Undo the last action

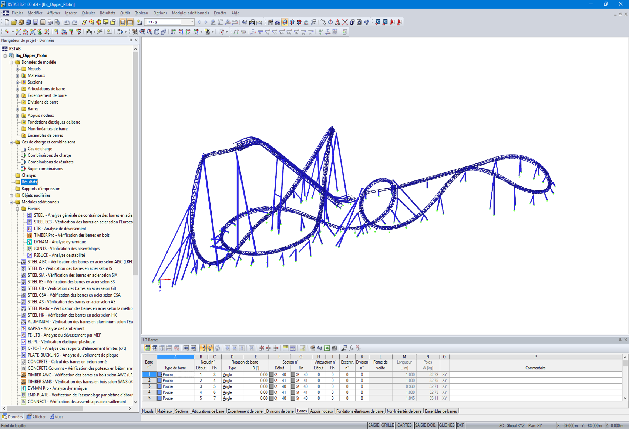[x=67, y=22]
